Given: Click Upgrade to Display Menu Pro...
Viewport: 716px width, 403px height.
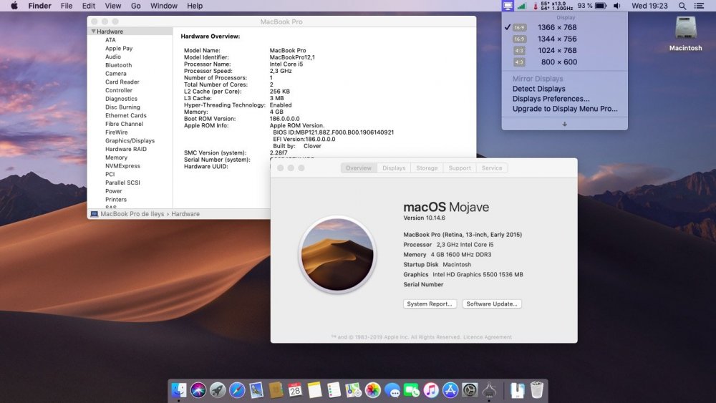Looking at the screenshot, I should tap(564, 109).
